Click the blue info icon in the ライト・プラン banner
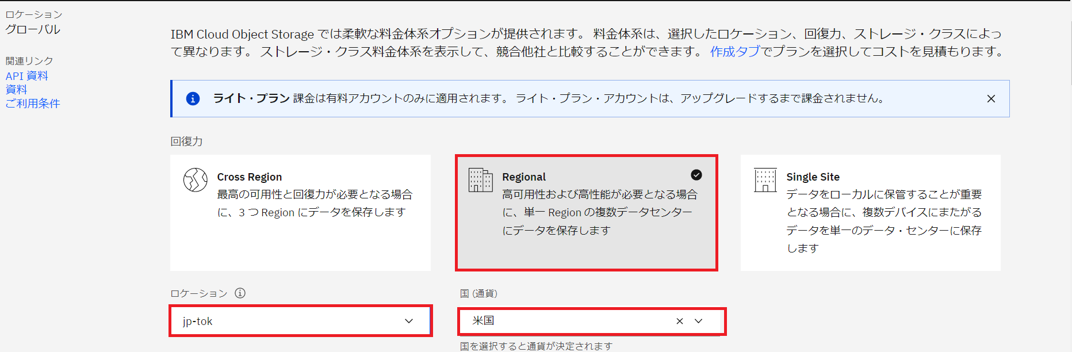 [x=193, y=99]
